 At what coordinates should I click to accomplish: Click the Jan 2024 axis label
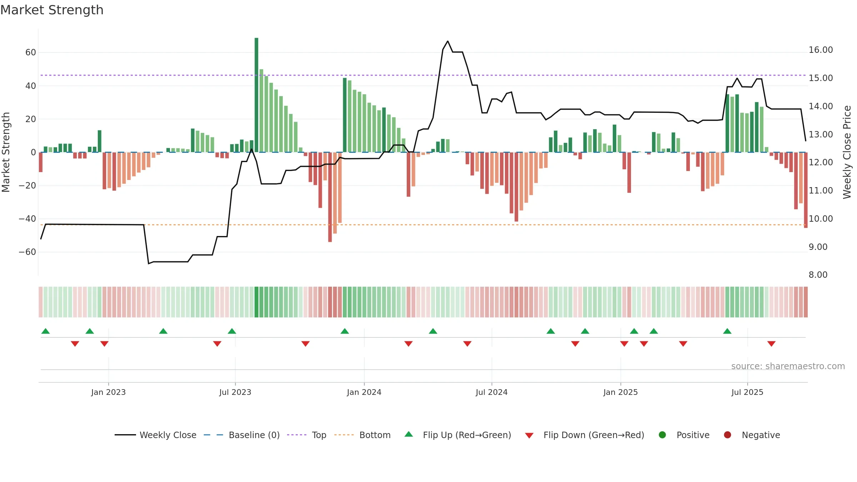tap(364, 392)
